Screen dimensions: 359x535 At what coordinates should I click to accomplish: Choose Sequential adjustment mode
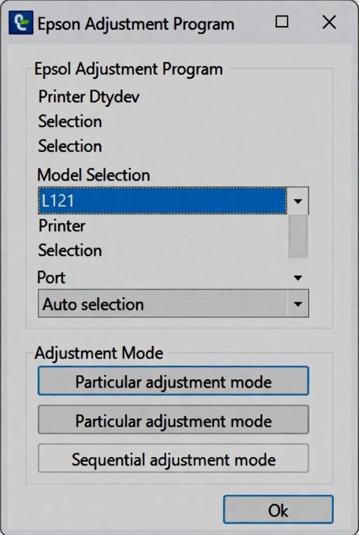173,458
